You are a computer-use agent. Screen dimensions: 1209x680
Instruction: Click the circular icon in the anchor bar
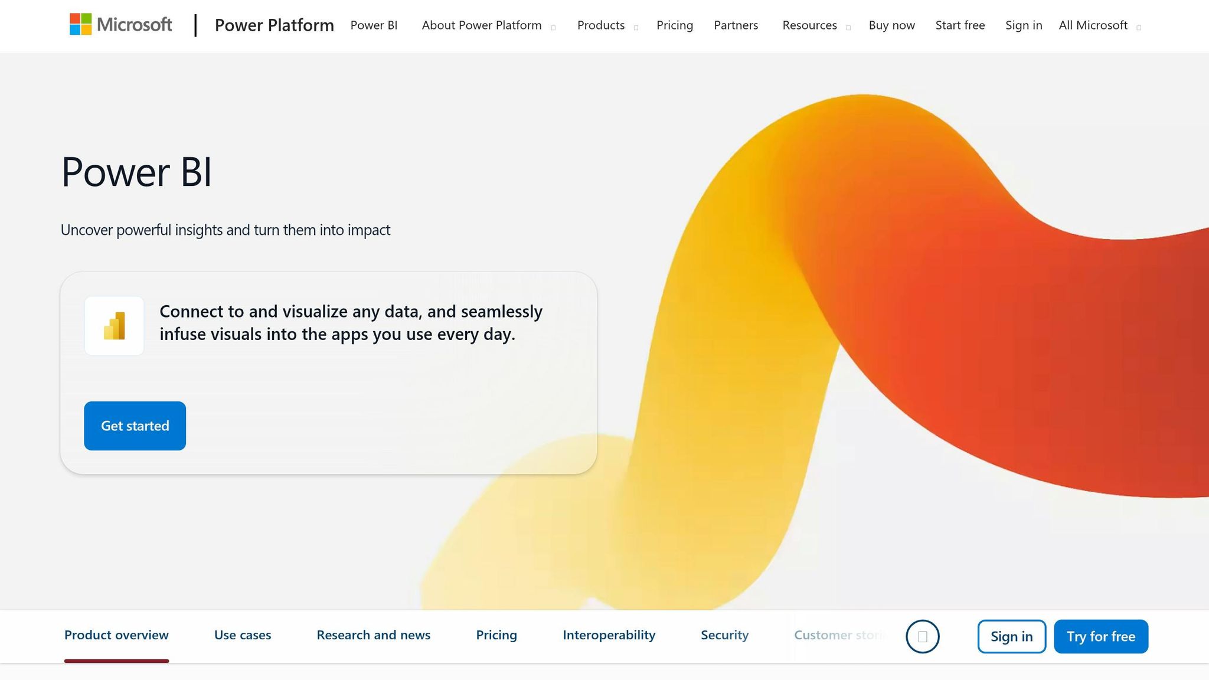922,636
